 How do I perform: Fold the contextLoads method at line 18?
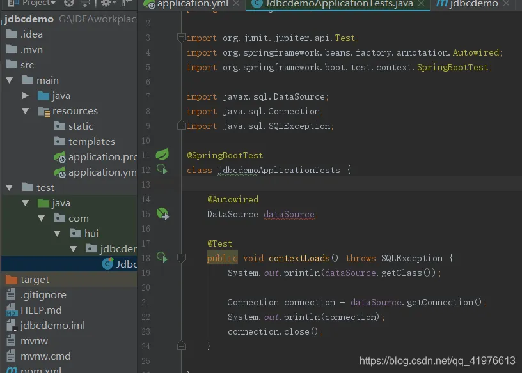point(181,257)
